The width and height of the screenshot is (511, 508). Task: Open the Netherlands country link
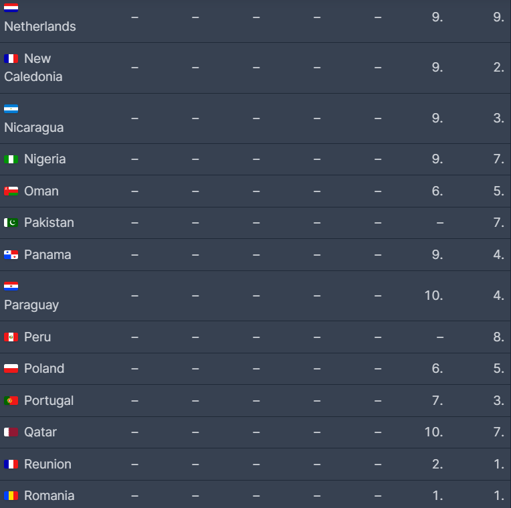40,27
